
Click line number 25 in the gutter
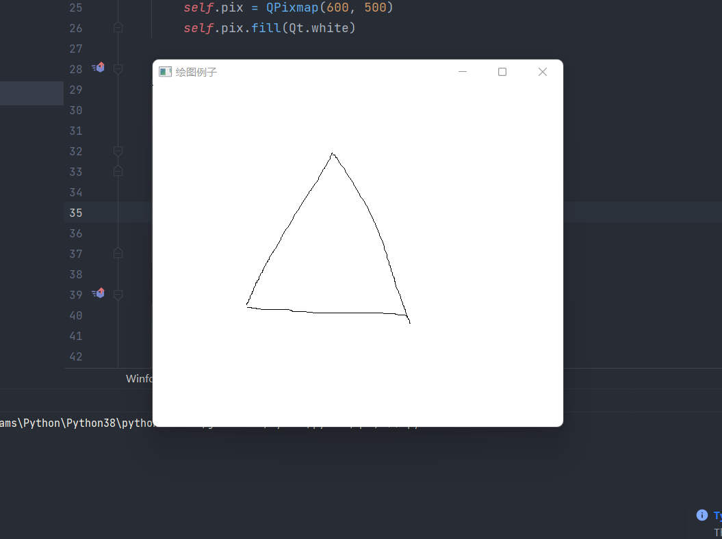[76, 8]
